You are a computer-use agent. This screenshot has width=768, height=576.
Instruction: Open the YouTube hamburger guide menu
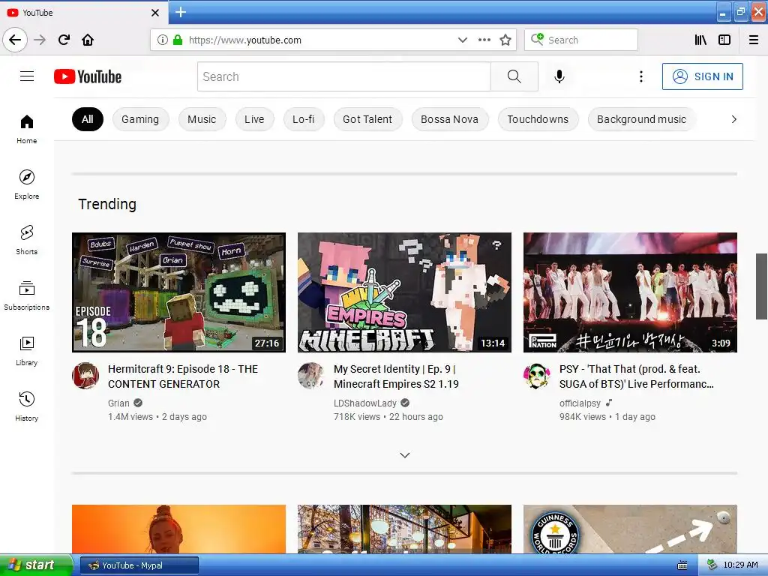pos(27,76)
